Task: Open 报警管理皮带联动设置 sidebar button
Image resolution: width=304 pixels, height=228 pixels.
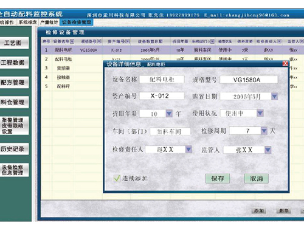Action: (x=14, y=125)
